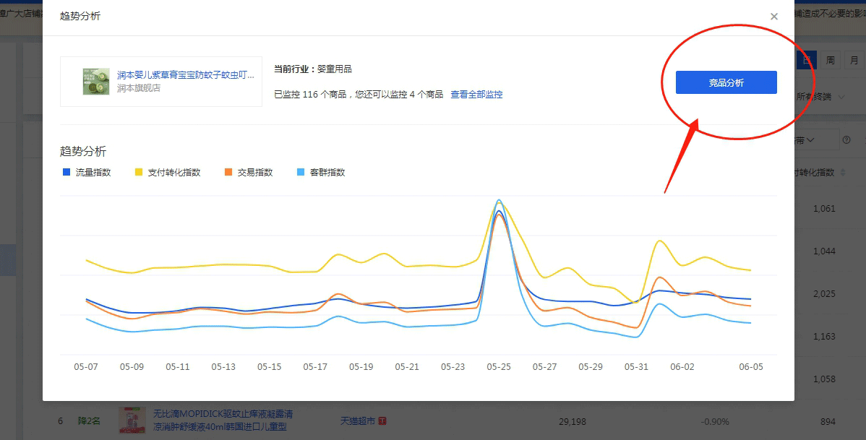The width and height of the screenshot is (866, 440).
Task: Open the 无比滴MOPIDICK product link
Action: [x=223, y=420]
